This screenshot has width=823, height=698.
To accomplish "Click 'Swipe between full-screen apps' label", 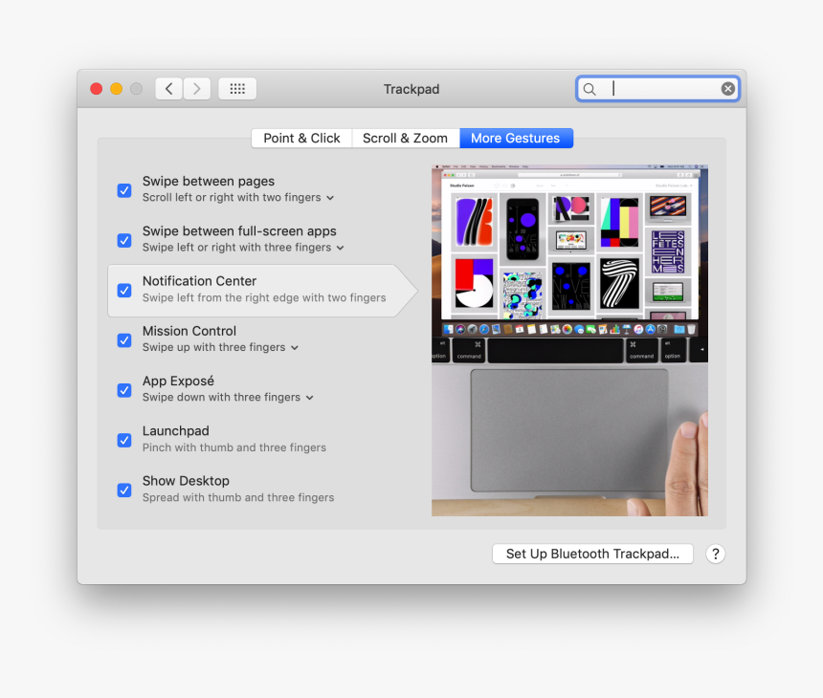I will [x=239, y=231].
